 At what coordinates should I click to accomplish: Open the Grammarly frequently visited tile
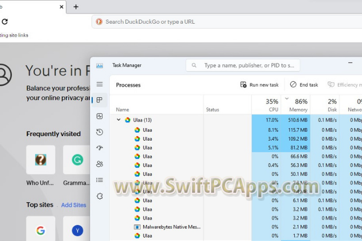tap(76, 160)
